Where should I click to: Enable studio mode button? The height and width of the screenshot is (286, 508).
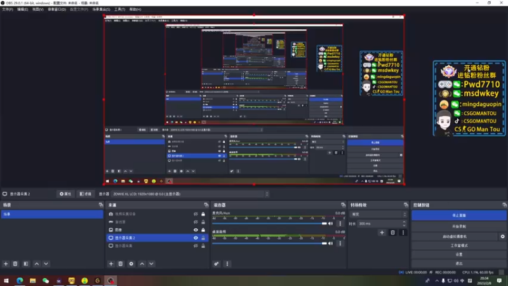[x=458, y=245]
